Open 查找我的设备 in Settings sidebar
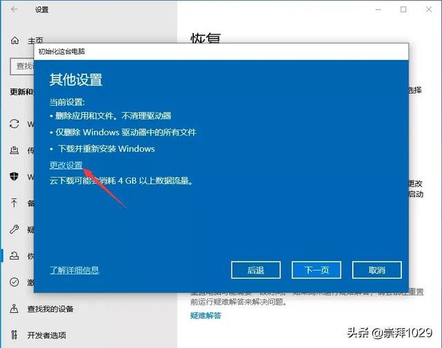 [50, 309]
